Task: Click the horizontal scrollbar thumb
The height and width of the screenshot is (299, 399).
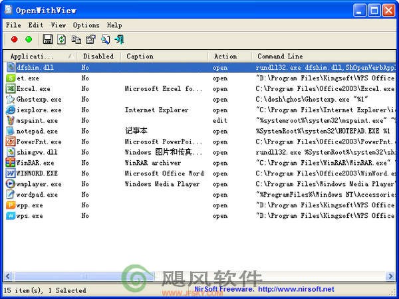Action: pyautogui.click(x=84, y=276)
